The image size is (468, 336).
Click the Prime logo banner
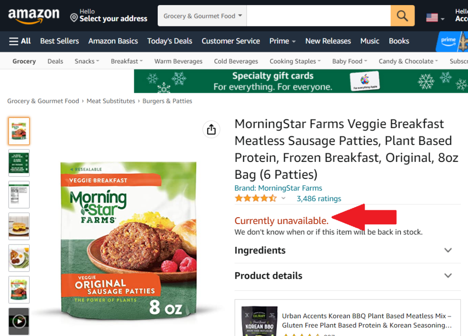click(452, 42)
